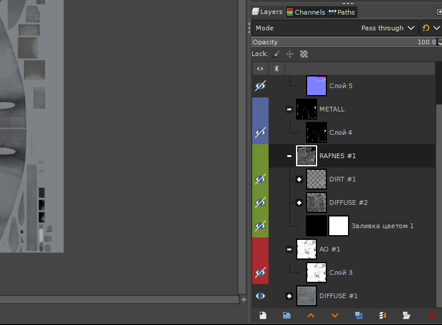This screenshot has height=325, width=442.
Task: Click the layers panel vertical scrollbar
Action: point(439,205)
